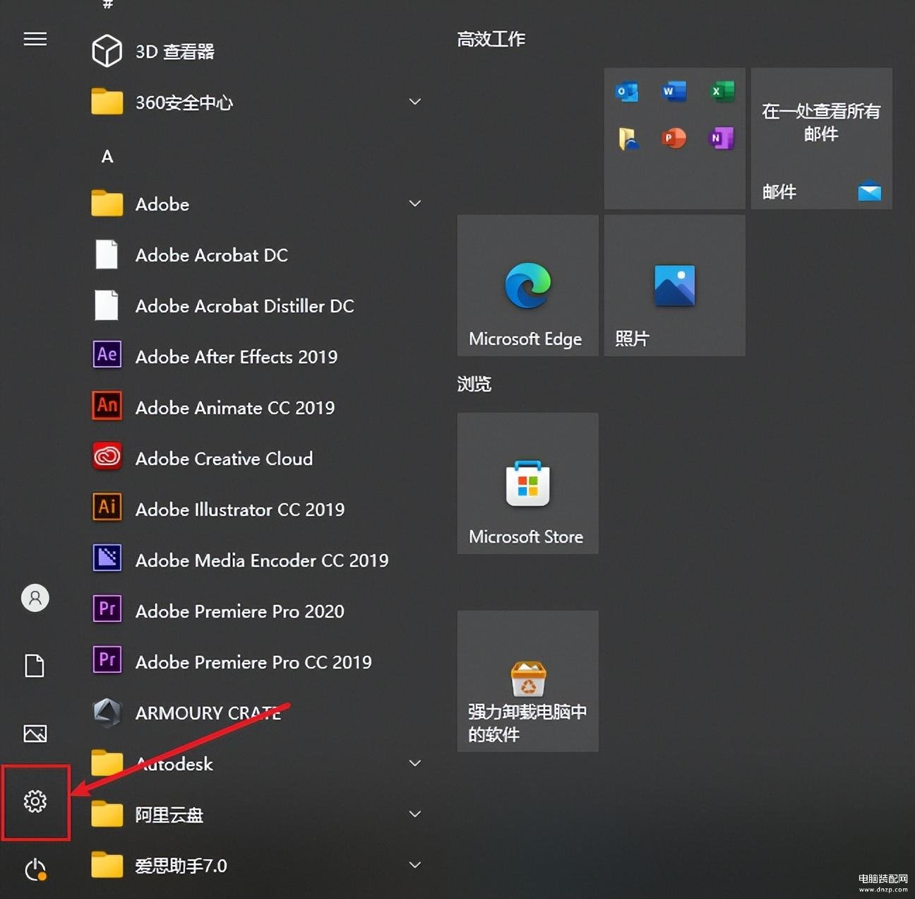
Task: Click the Excel icon in Office tile
Action: click(x=722, y=92)
